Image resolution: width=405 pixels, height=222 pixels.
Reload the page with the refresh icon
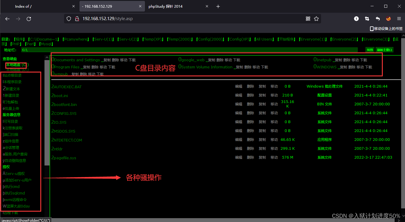[x=29, y=19]
